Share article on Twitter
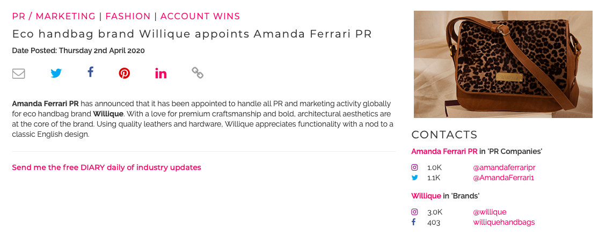 point(56,73)
